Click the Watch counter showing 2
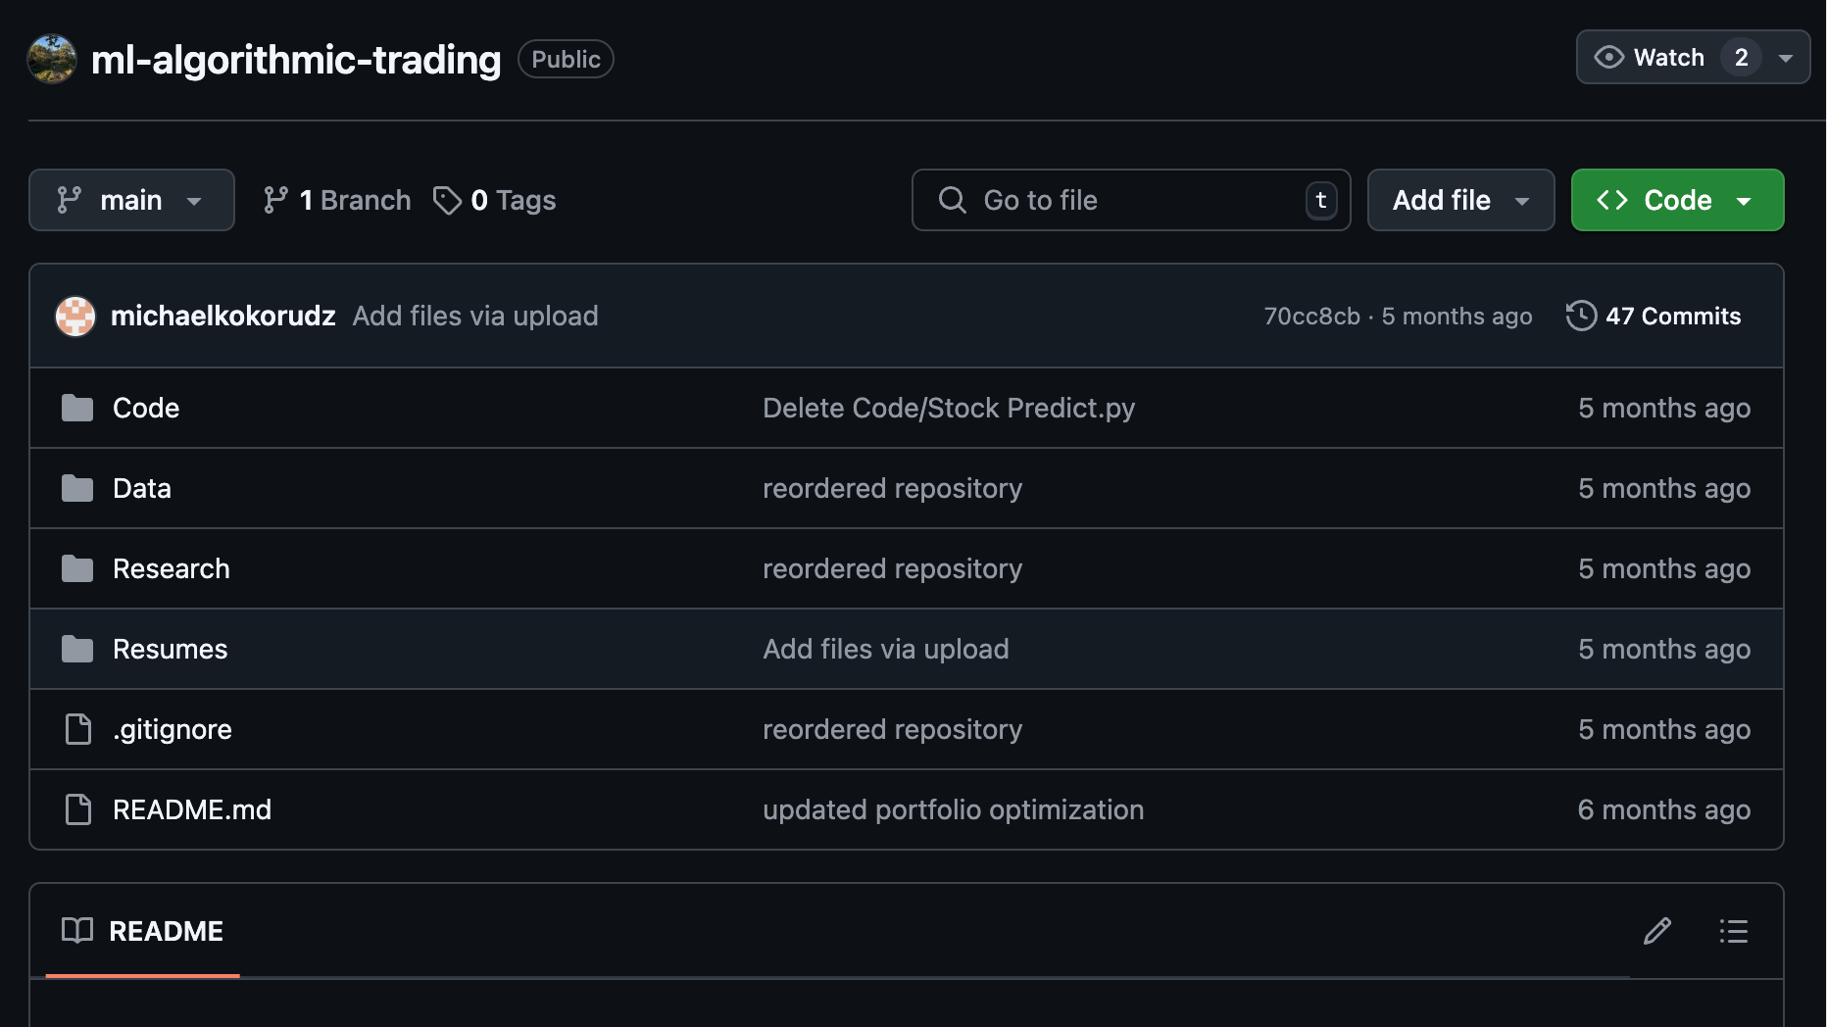The height and width of the screenshot is (1027, 1827). 1742,57
